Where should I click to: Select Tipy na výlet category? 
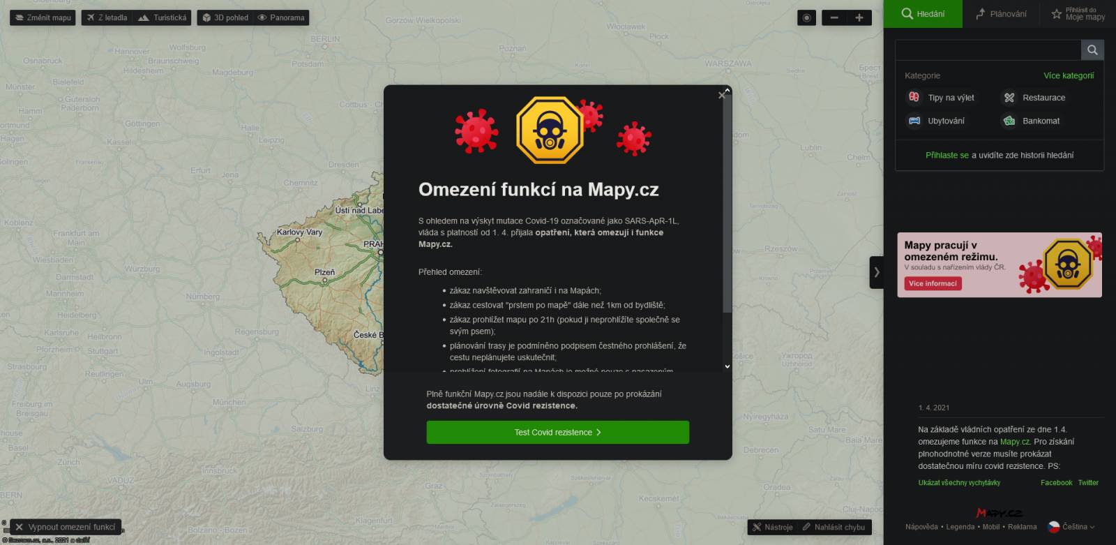click(x=940, y=98)
